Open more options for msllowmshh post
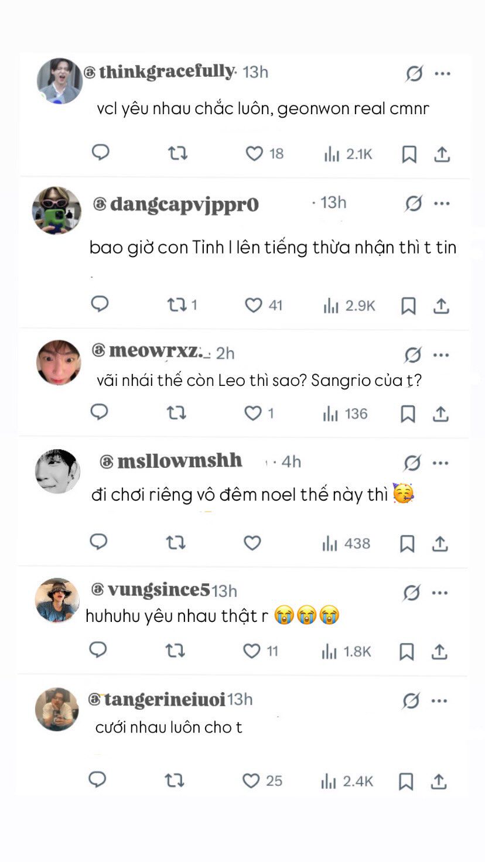The image size is (485, 862). [x=440, y=463]
